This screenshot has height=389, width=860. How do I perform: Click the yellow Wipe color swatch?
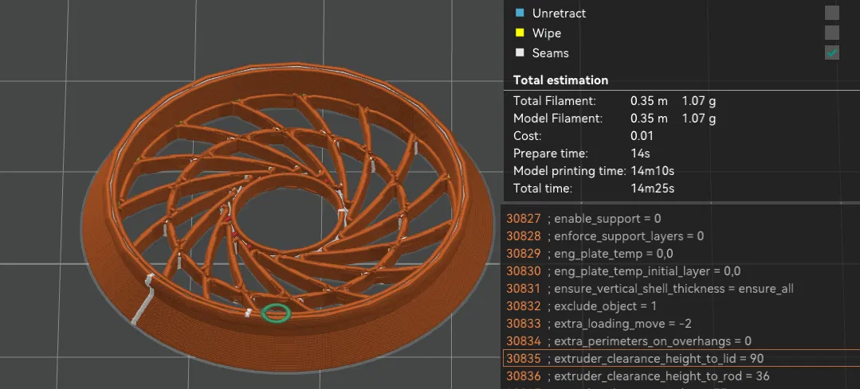point(520,33)
